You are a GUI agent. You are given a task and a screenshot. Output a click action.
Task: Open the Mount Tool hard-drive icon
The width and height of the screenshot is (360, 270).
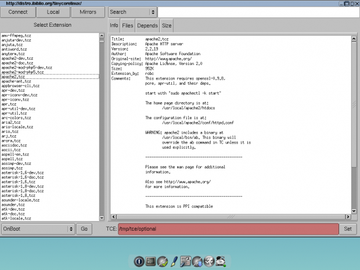click(x=221, y=261)
